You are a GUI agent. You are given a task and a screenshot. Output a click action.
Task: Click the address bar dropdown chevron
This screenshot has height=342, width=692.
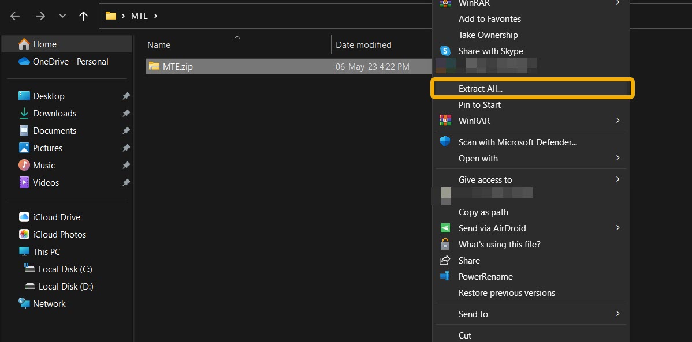(x=62, y=16)
